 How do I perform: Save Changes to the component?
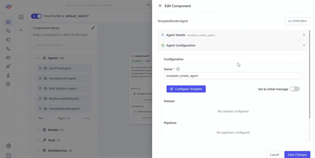click(x=297, y=154)
